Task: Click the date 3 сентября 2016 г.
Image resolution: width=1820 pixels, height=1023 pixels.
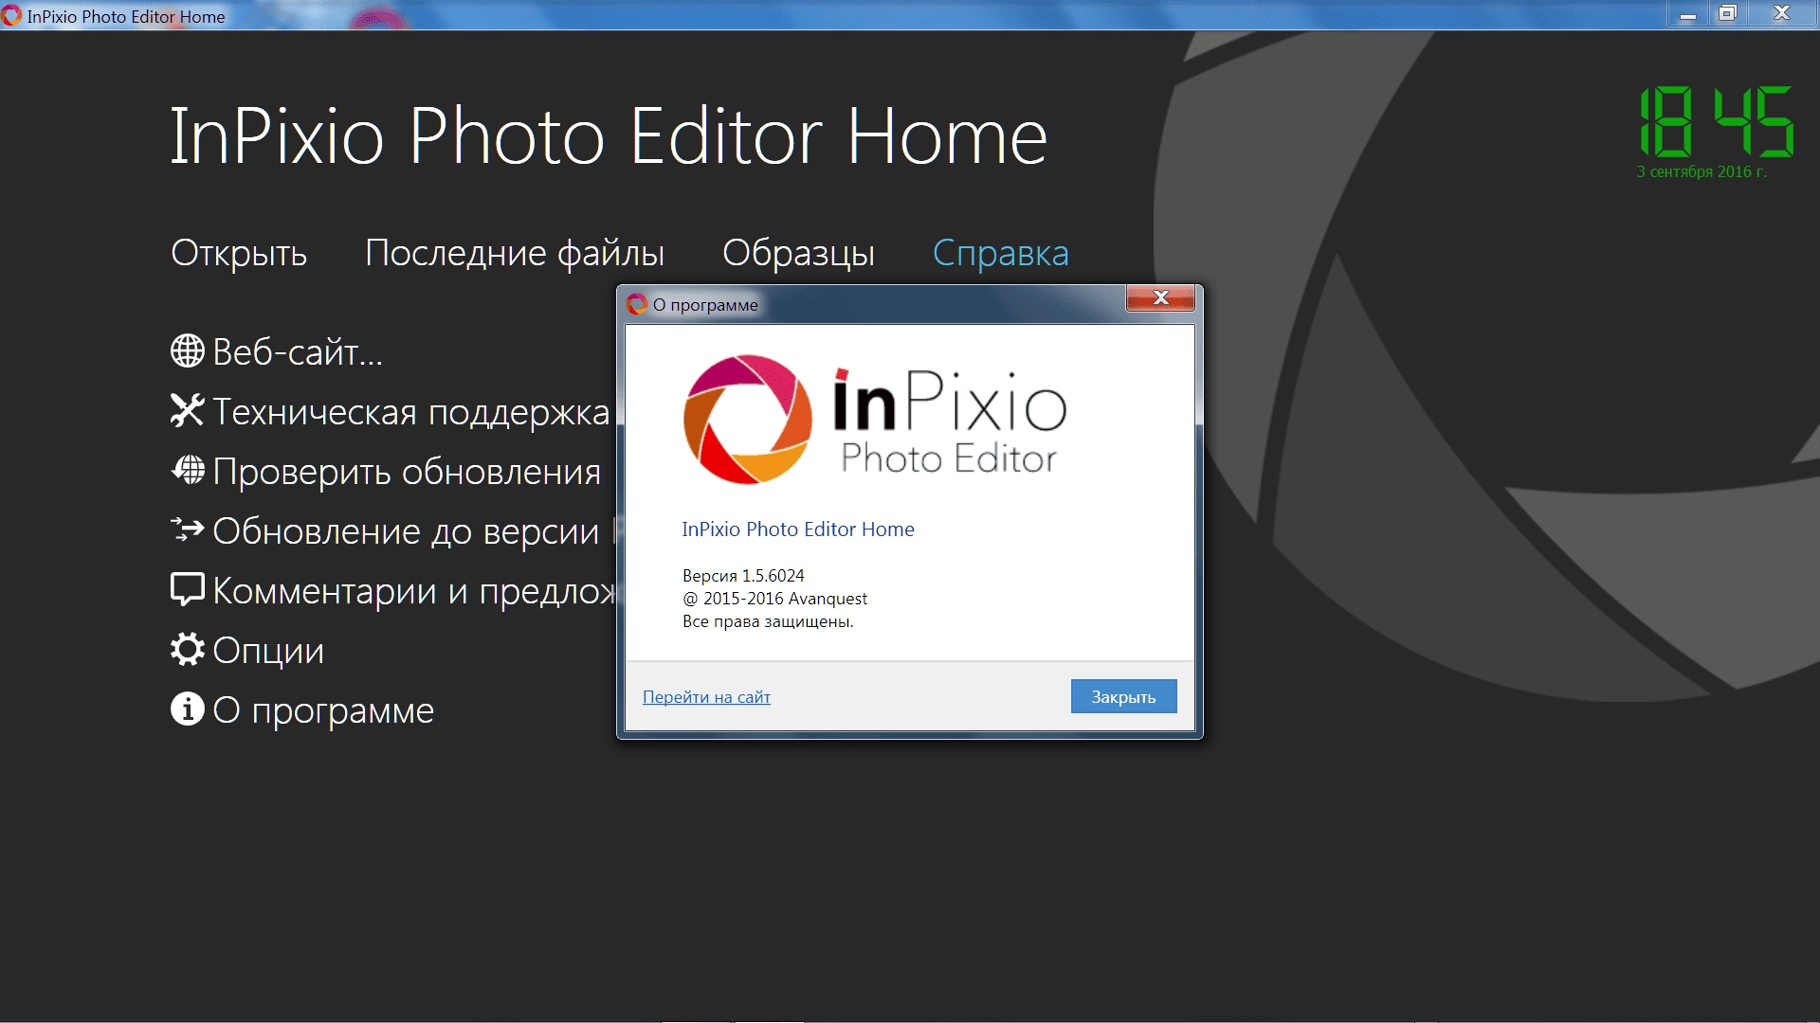Action: click(1702, 171)
